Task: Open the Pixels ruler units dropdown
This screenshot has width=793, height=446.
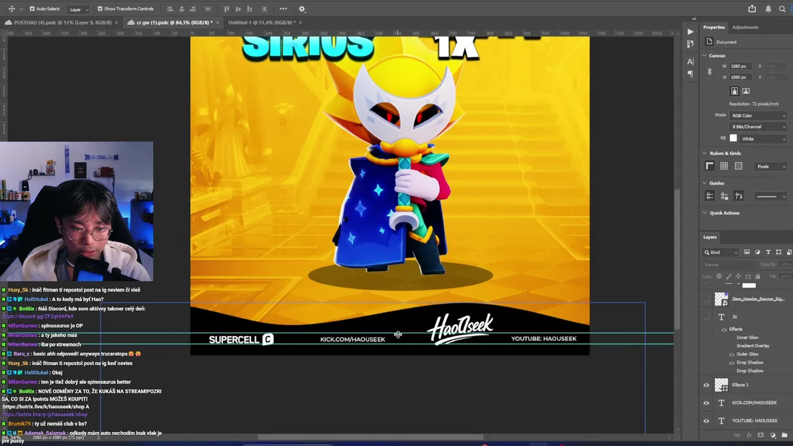Action: [x=771, y=167]
